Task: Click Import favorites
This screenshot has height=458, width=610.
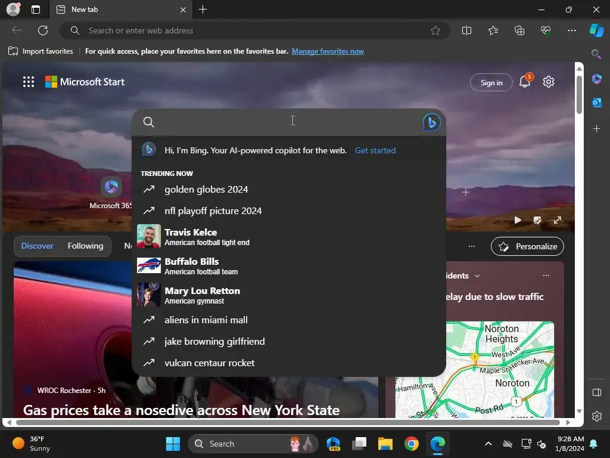Action: (x=41, y=51)
